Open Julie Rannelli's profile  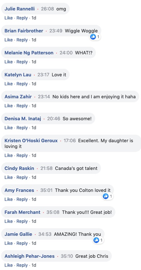(x=20, y=9)
